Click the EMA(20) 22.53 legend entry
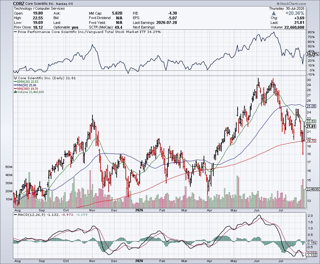 point(26,82)
